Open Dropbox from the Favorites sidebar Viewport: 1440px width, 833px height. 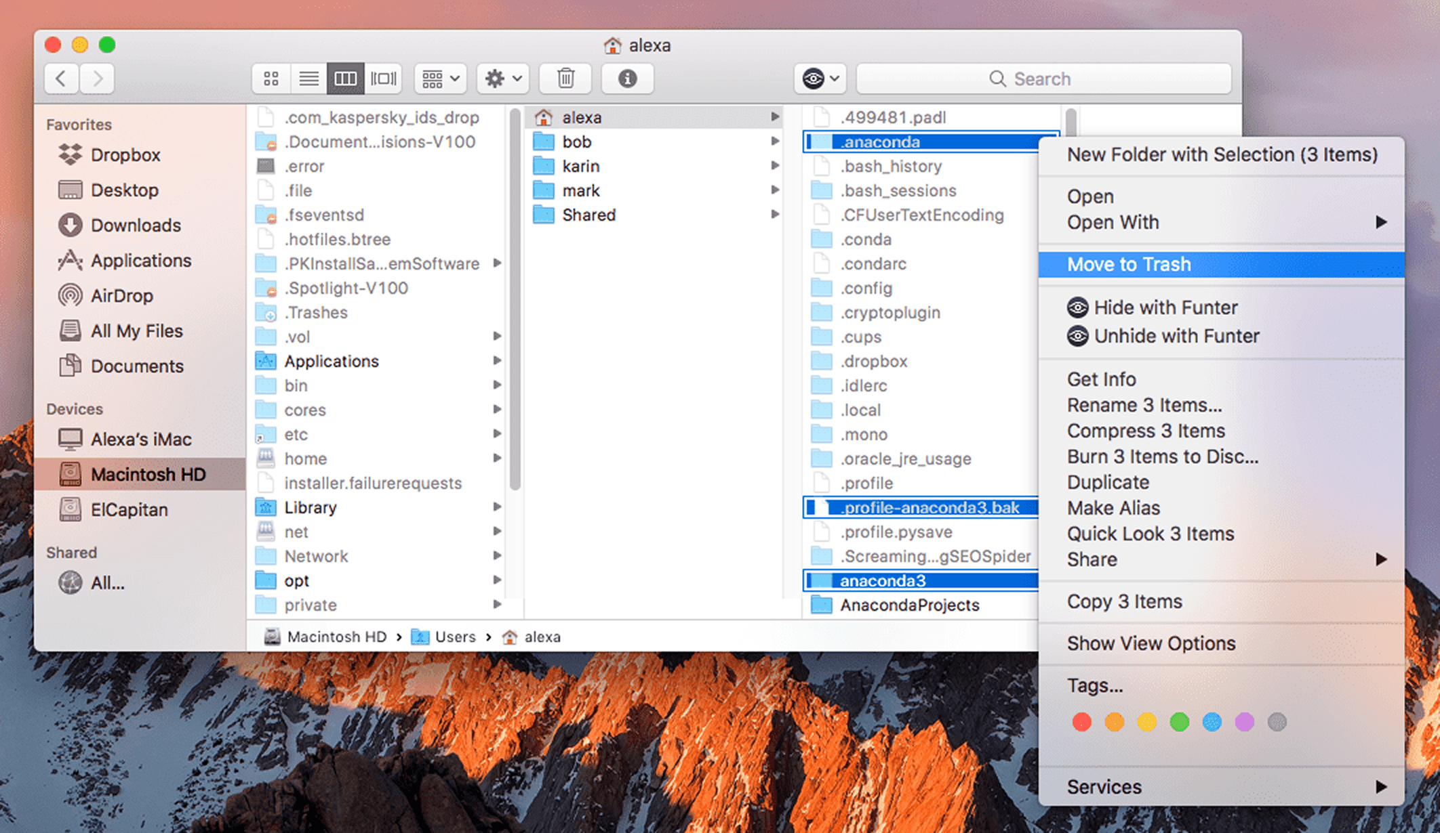(x=127, y=154)
